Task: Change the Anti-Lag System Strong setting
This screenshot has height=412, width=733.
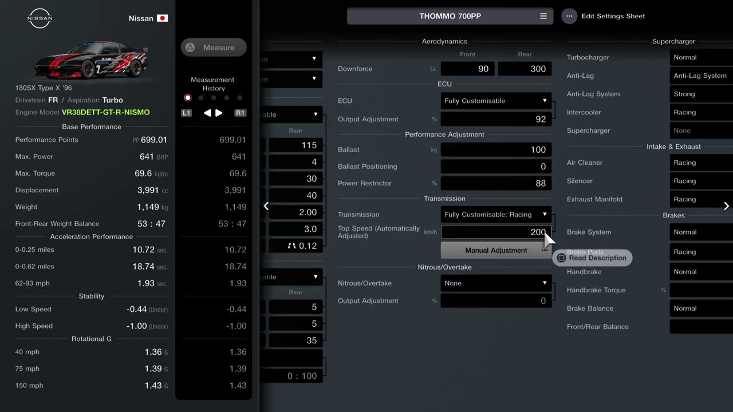Action: [x=701, y=94]
